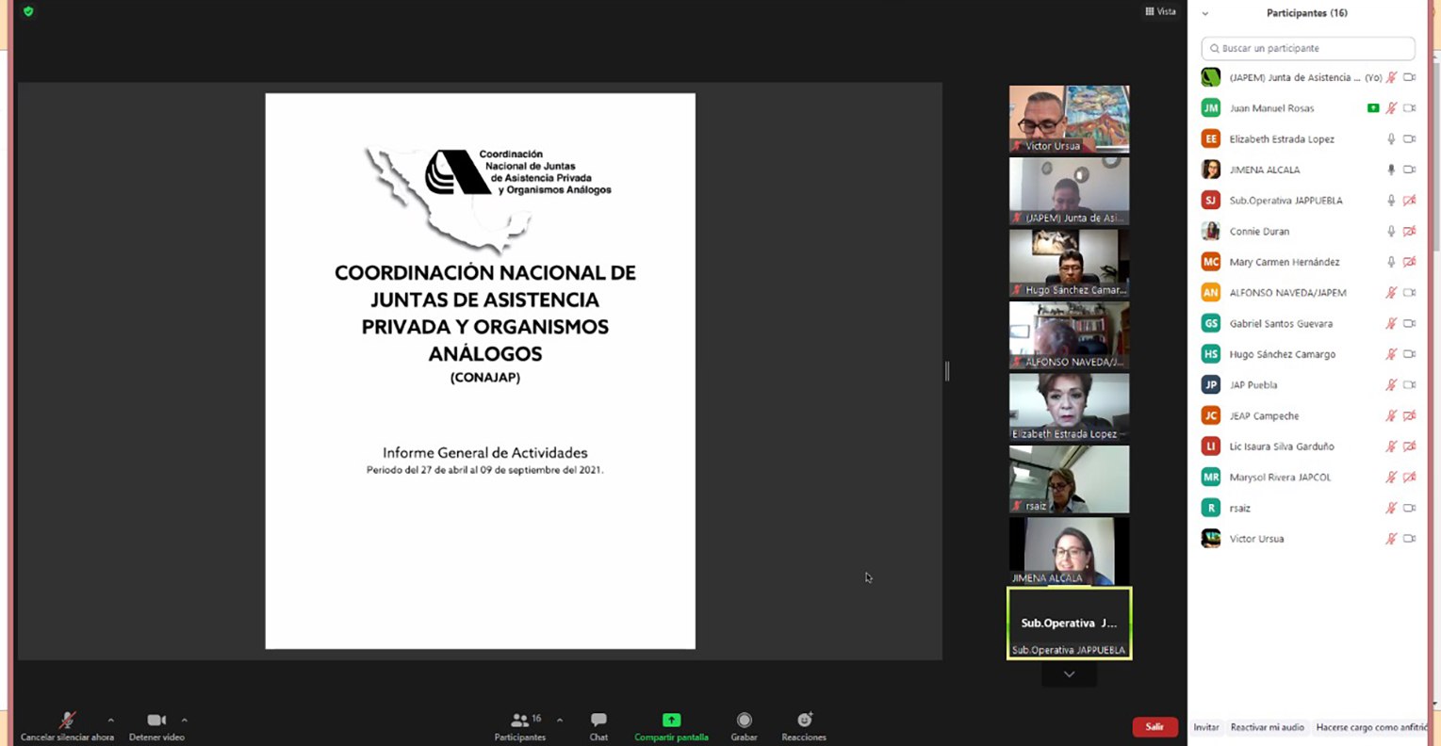Click Reactivar mi audio button
The image size is (1441, 746).
(1268, 727)
